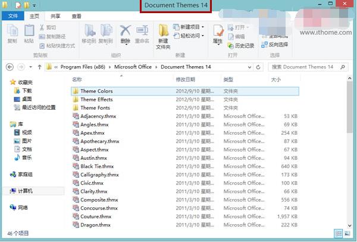357x242 pixels.
Task: Click the search Document Themes 14 box
Action: (x=306, y=67)
